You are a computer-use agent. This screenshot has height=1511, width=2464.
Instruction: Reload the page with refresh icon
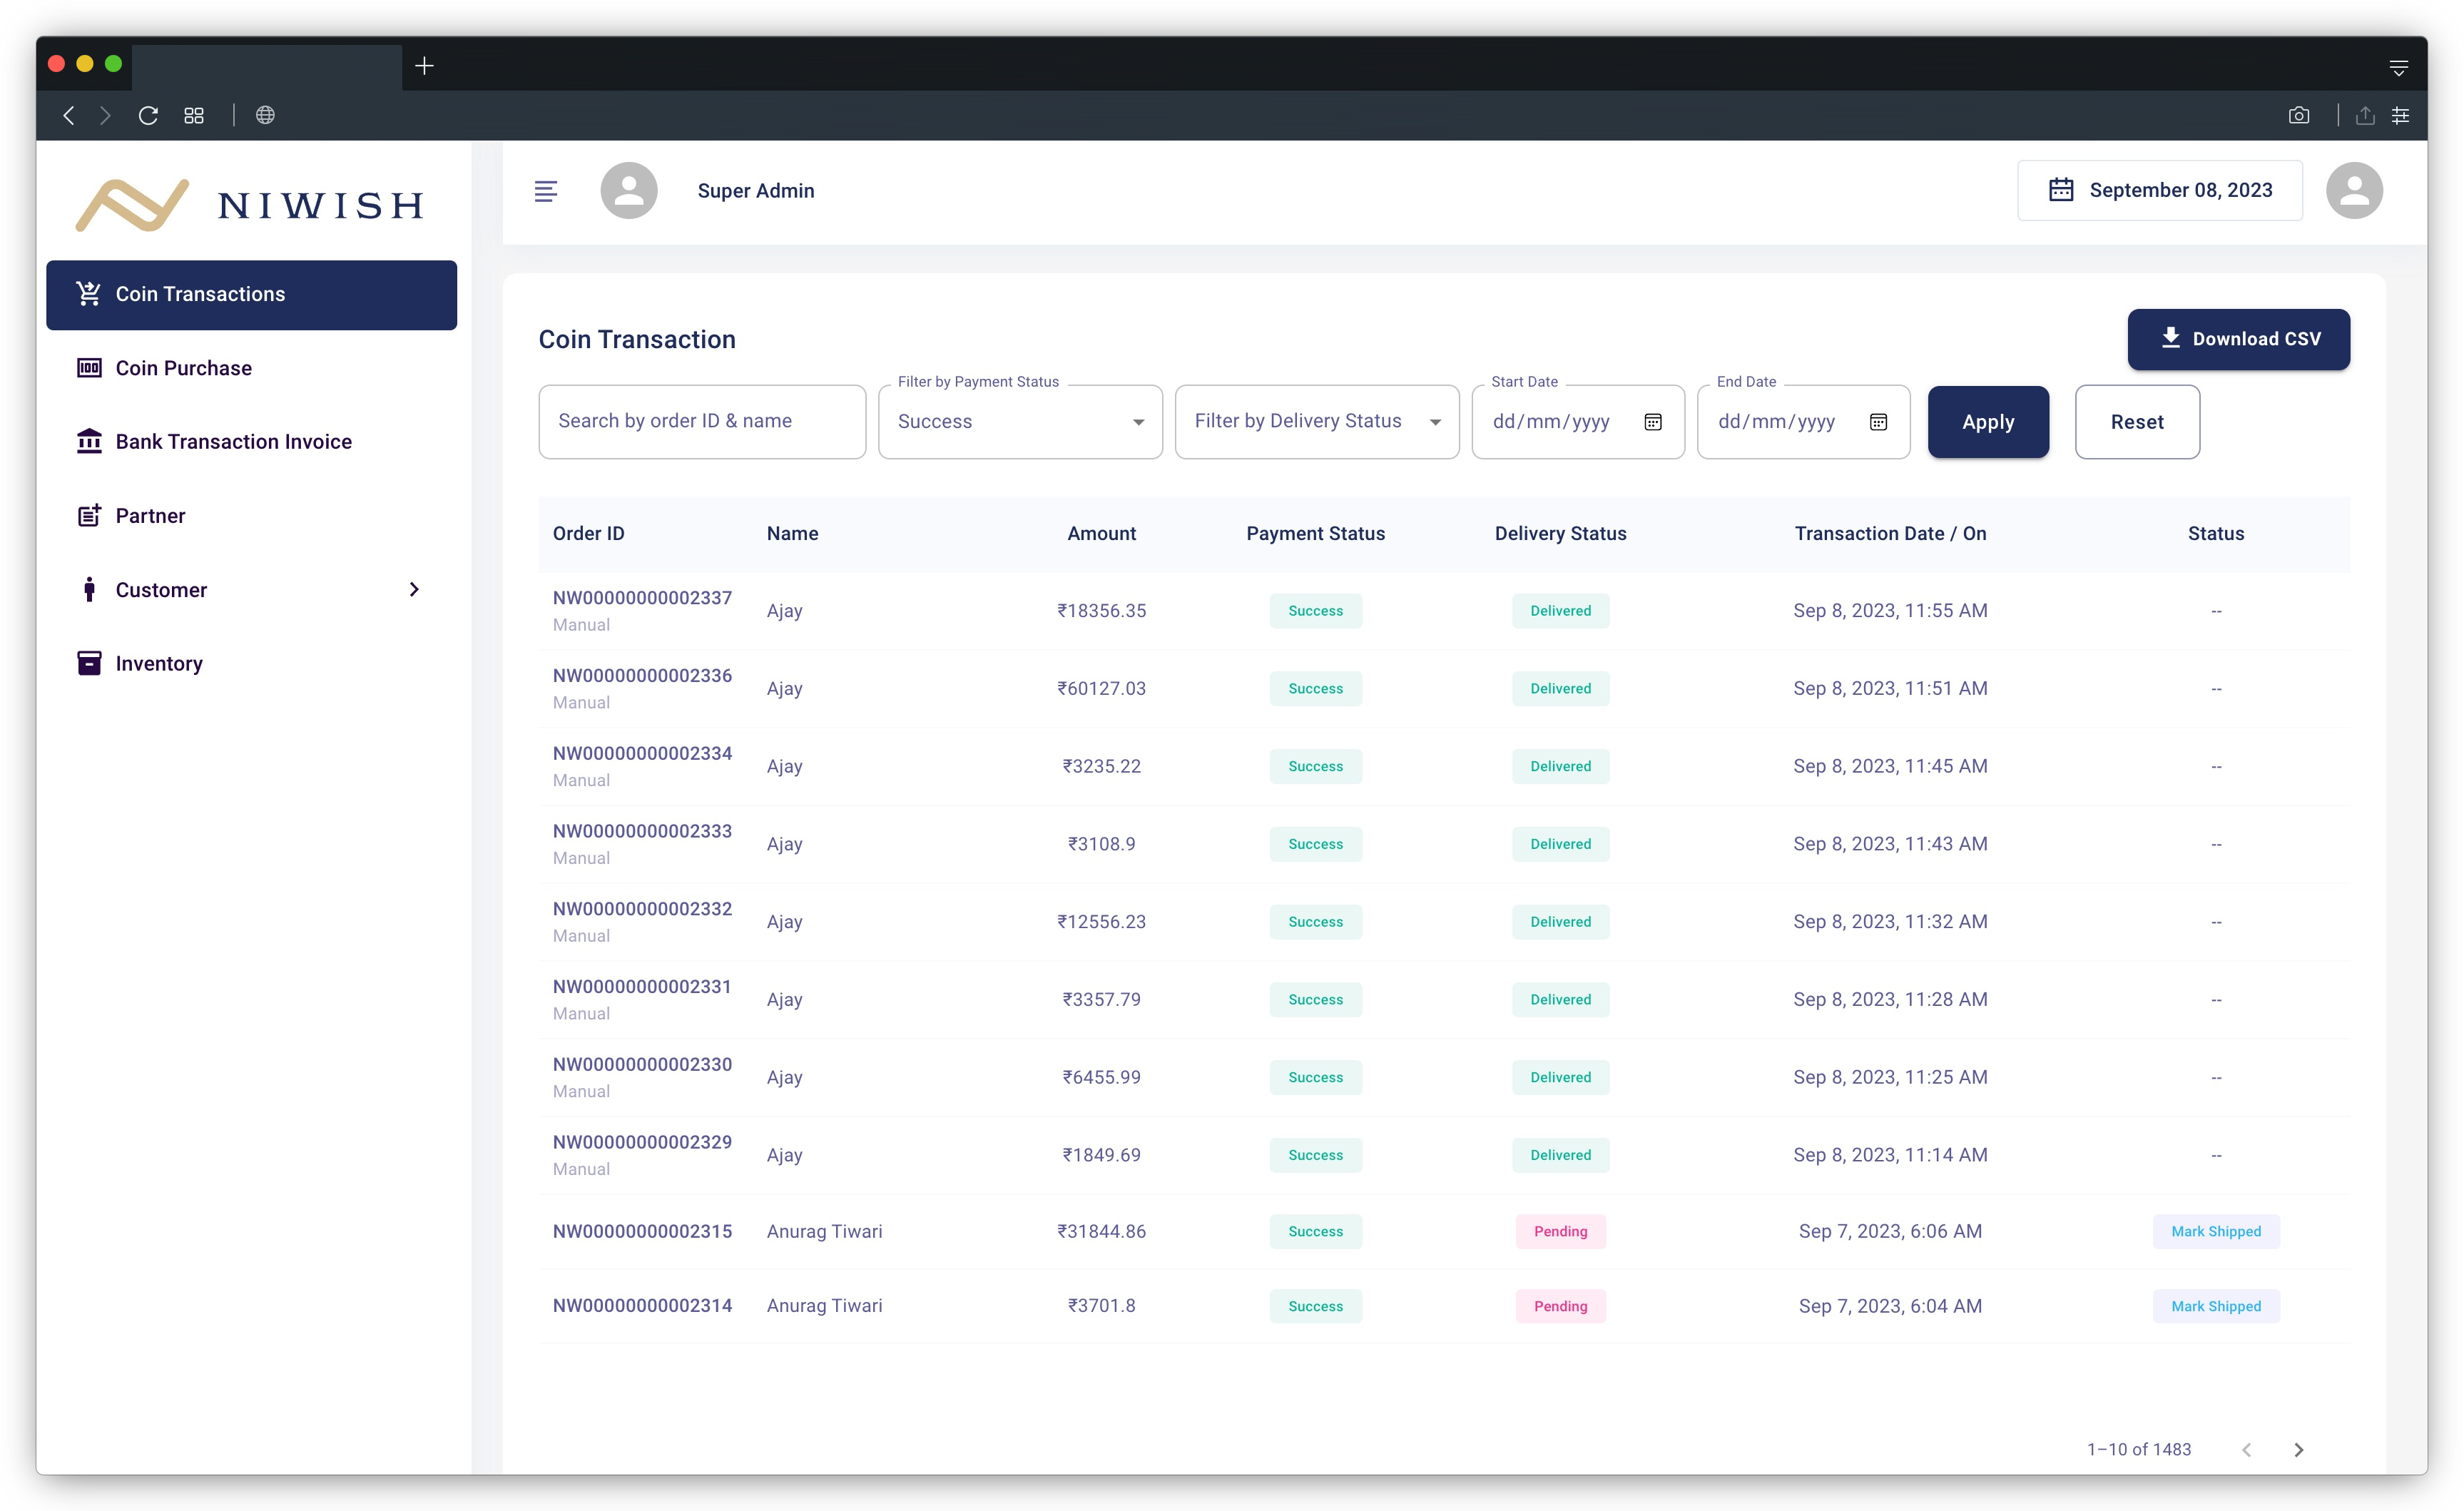pyautogui.click(x=148, y=115)
